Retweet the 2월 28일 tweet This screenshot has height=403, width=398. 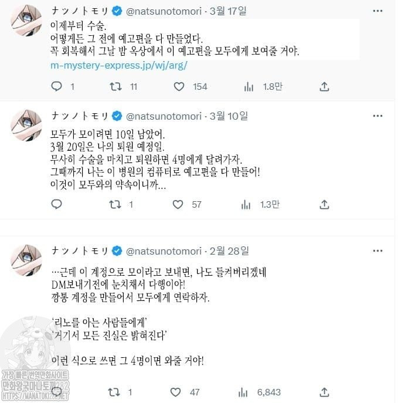(x=116, y=392)
